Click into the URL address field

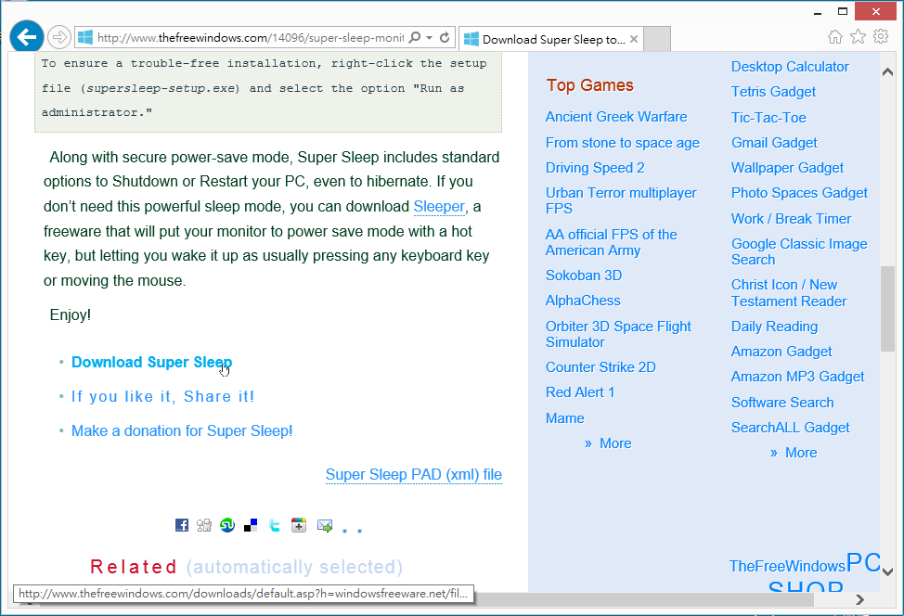pos(251,37)
